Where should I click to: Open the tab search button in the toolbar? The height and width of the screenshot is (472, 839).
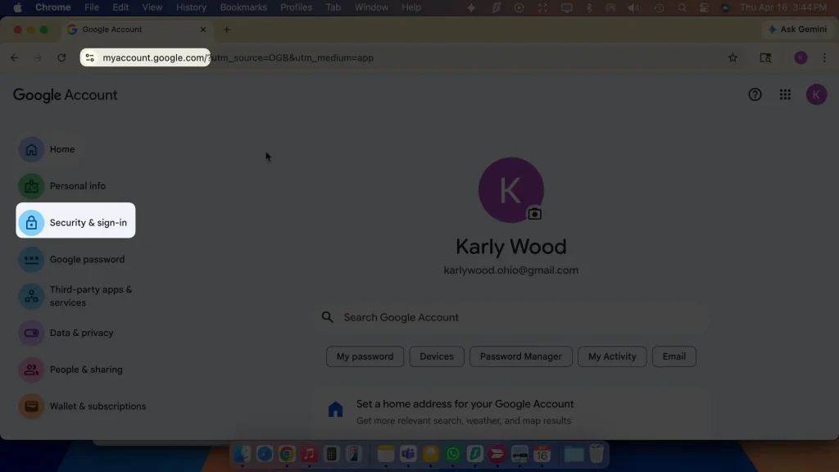click(766, 58)
